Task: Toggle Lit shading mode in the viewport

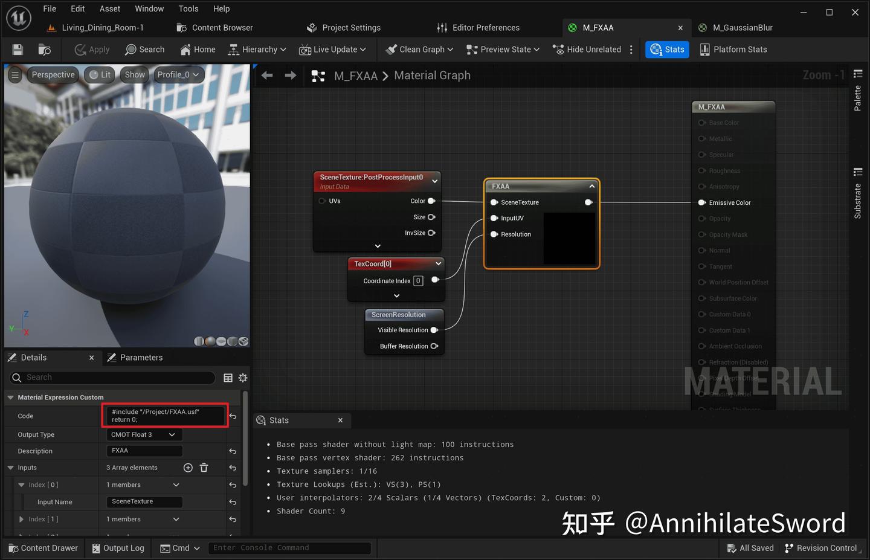Action: [x=99, y=74]
